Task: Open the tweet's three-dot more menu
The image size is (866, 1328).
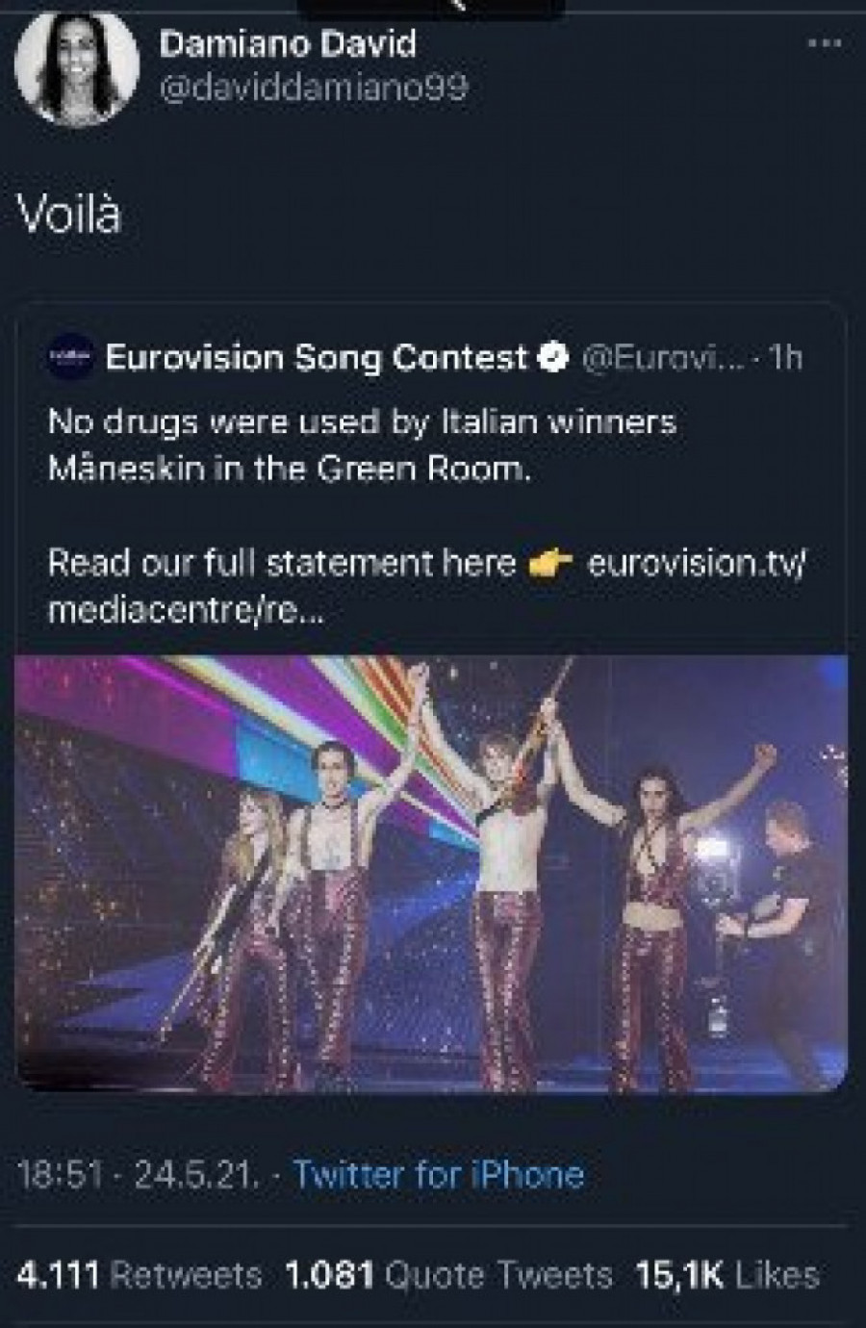Action: pos(824,45)
